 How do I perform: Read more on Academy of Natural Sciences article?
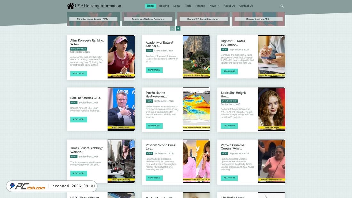154,70
